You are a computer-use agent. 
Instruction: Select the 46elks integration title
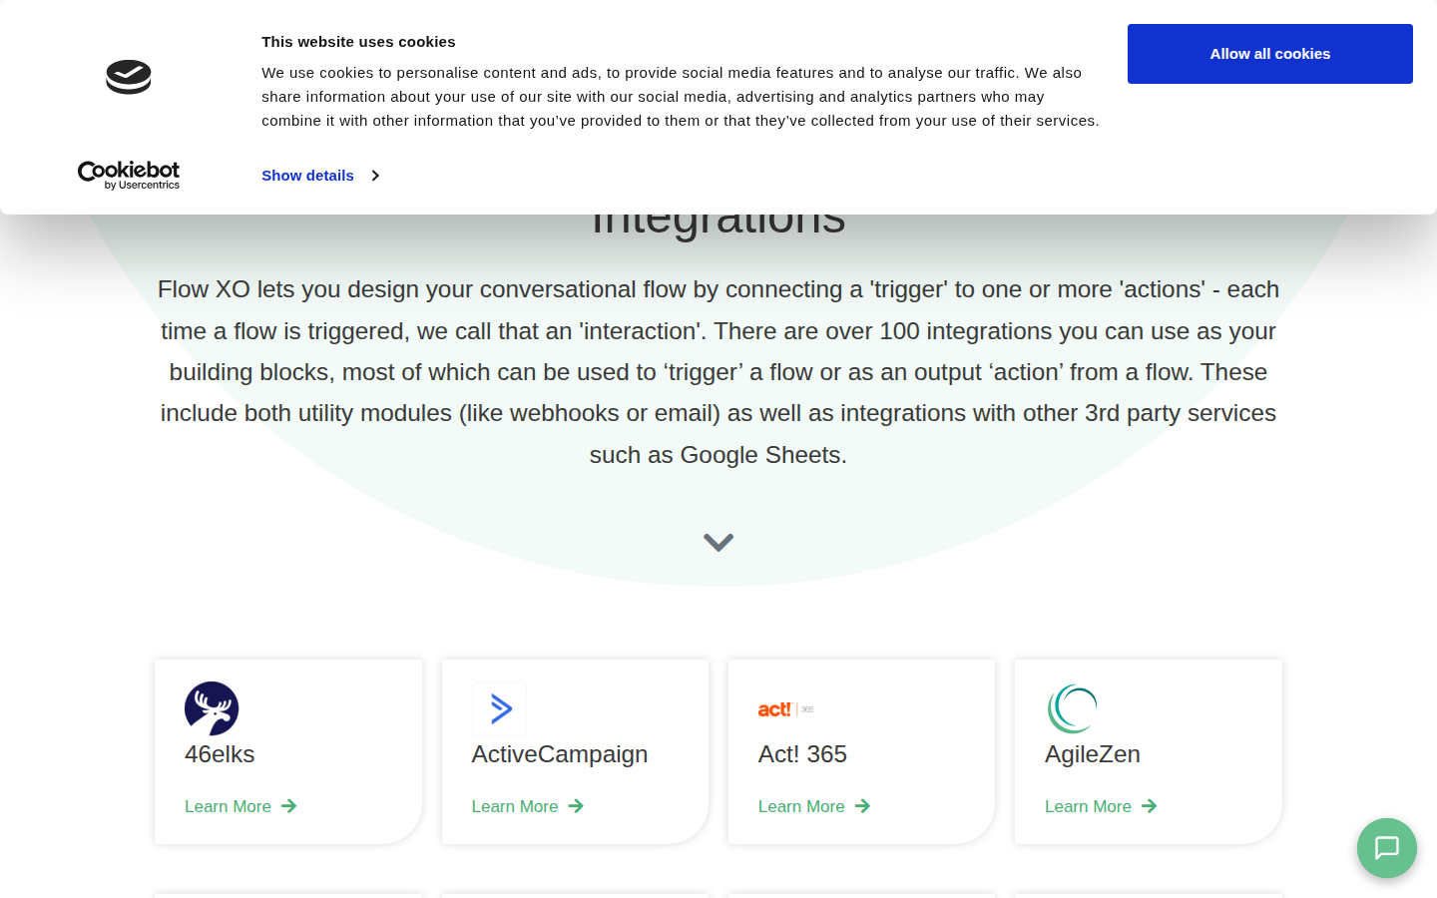point(220,754)
